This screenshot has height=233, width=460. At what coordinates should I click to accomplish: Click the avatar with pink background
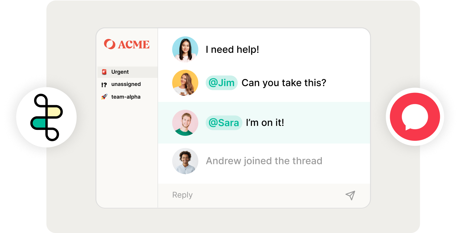(x=185, y=123)
